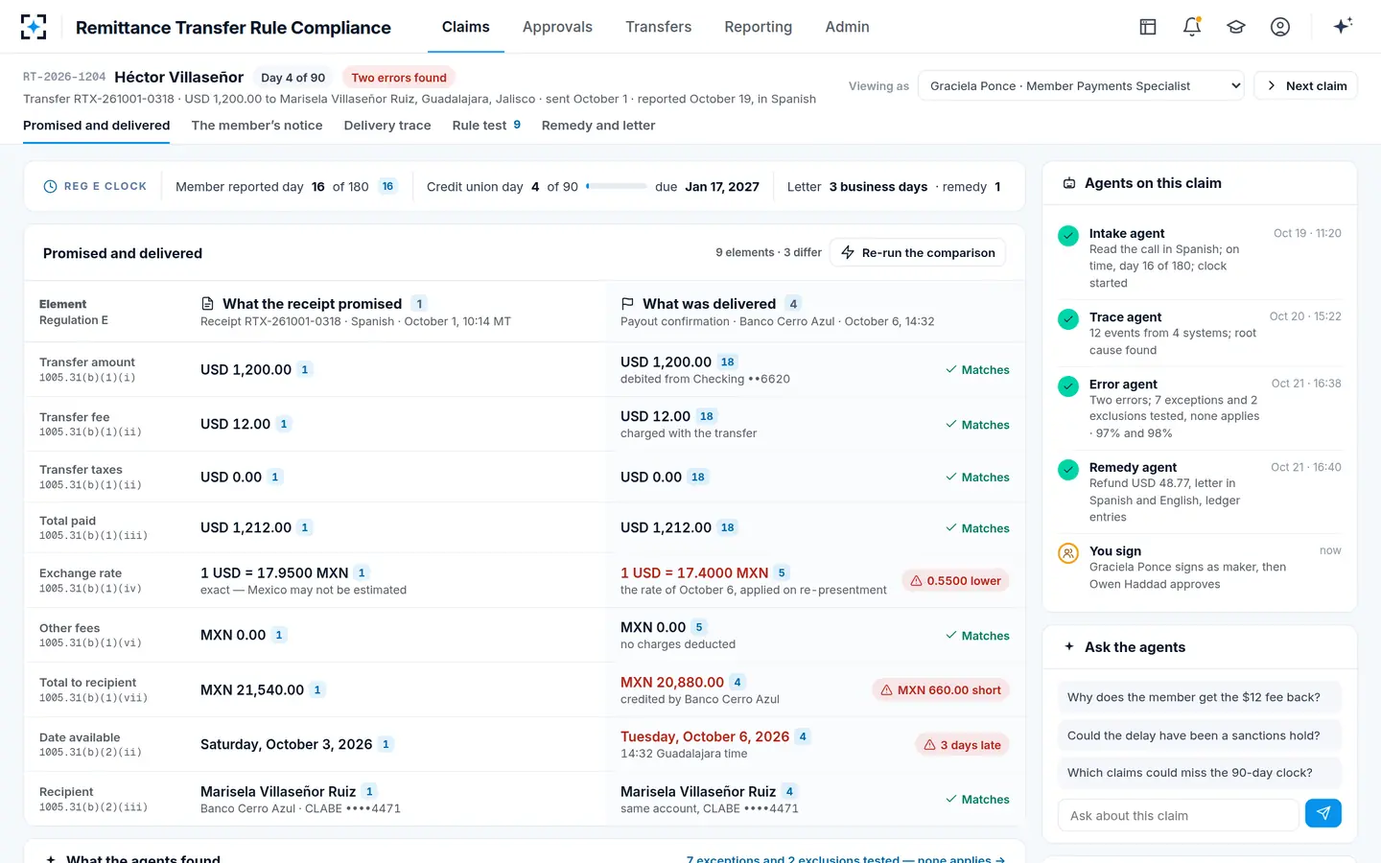
Task: Send the question with paper plane icon
Action: point(1323,813)
